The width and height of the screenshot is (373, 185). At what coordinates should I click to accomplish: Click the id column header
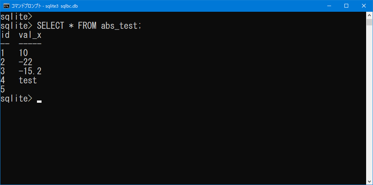(5, 35)
